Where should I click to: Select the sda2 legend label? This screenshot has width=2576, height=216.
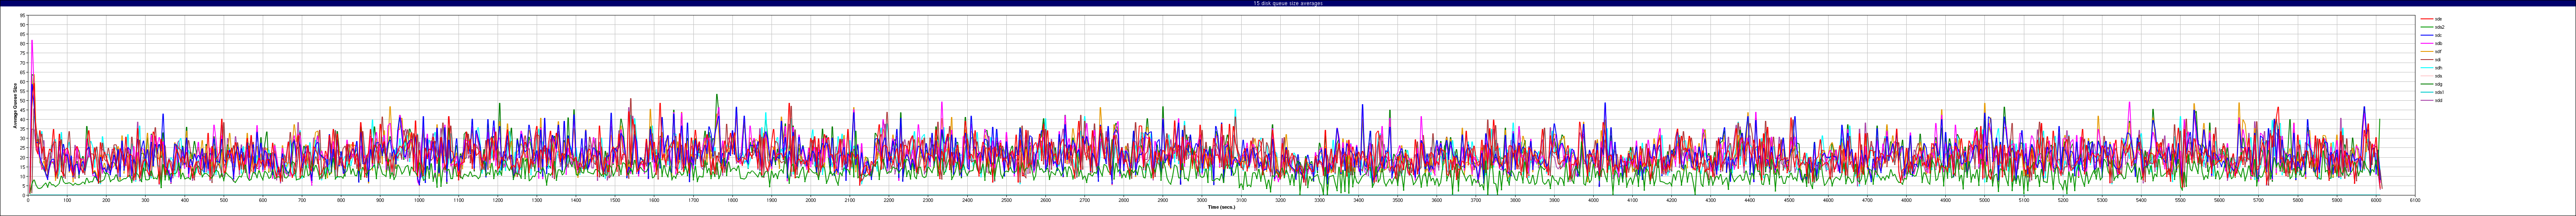click(x=2440, y=27)
